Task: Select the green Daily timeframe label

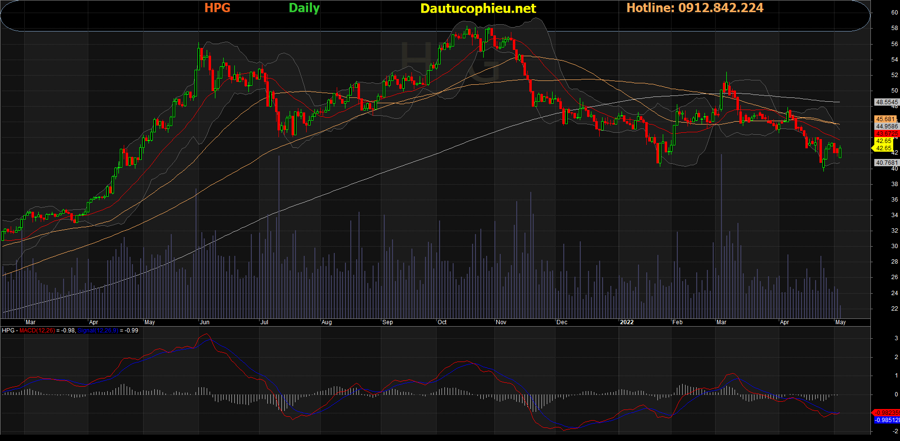Action: (x=304, y=8)
